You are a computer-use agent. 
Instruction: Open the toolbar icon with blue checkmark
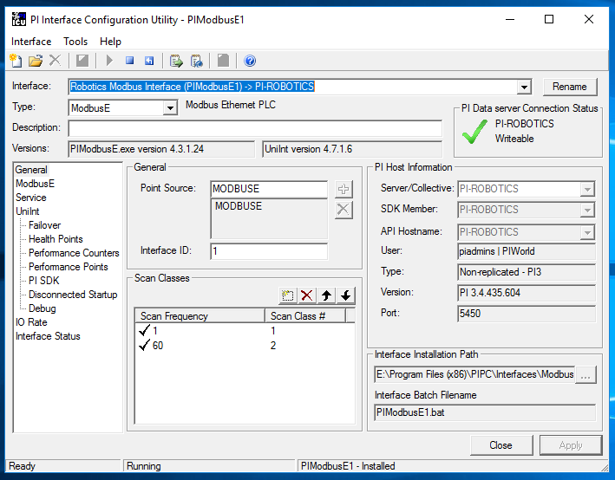pyautogui.click(x=197, y=61)
